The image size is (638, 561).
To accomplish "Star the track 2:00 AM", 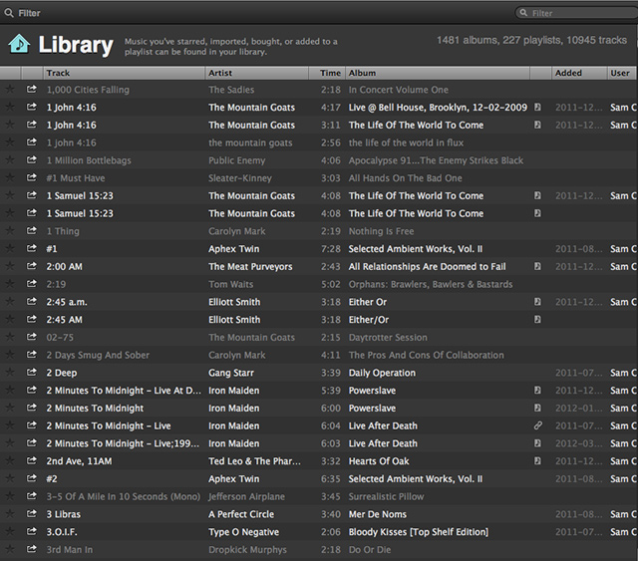I will pyautogui.click(x=11, y=267).
